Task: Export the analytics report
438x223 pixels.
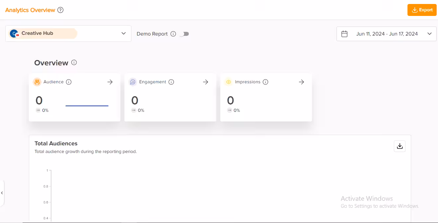Action: (422, 10)
